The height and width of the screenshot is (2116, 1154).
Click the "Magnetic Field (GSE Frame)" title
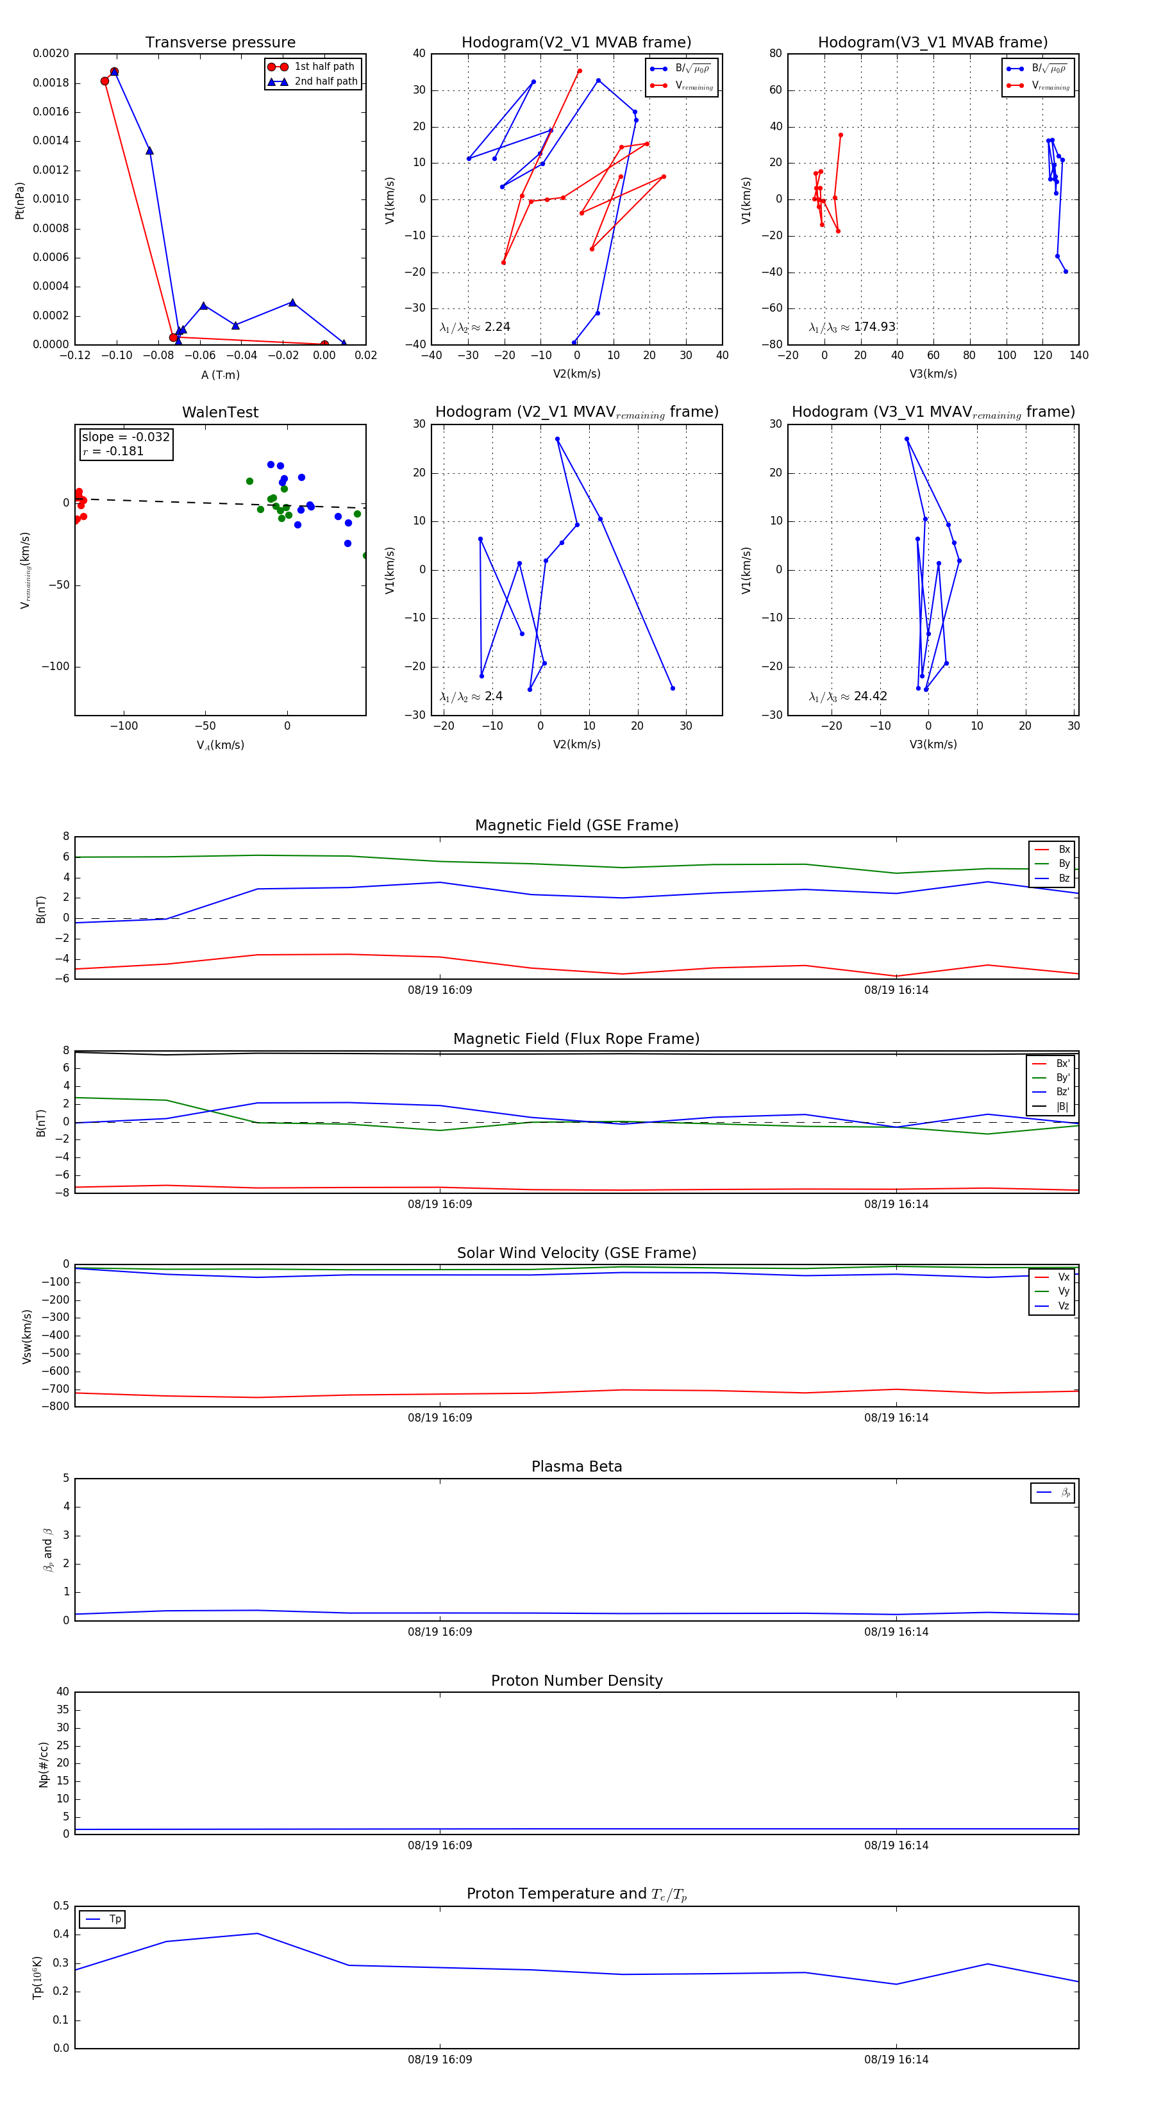point(576,825)
